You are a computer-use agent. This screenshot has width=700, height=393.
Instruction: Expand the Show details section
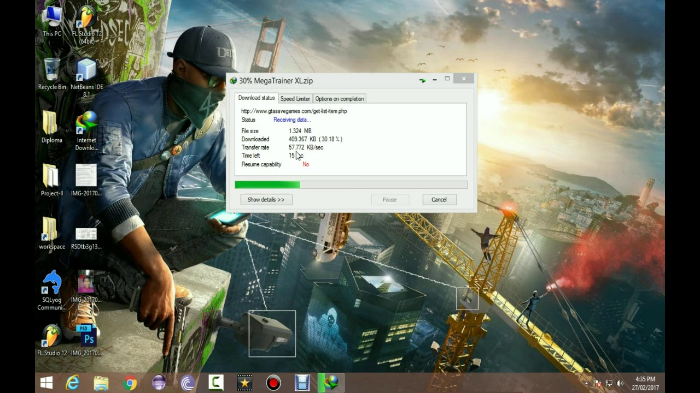click(266, 200)
